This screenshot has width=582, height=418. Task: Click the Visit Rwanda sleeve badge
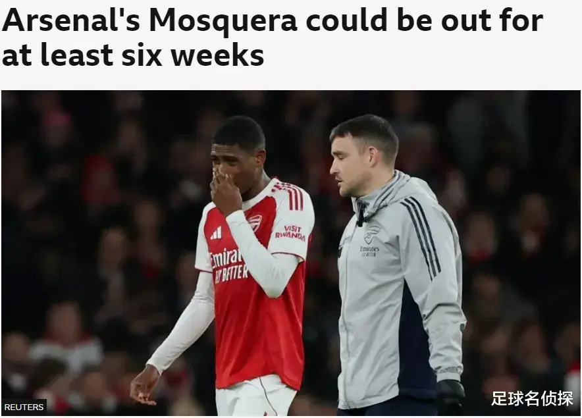coord(290,233)
